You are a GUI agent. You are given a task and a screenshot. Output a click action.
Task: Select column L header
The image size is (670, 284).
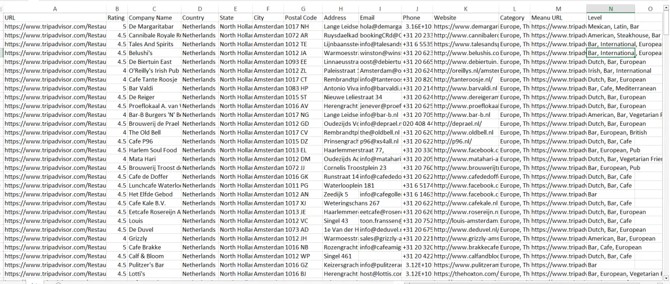tap(514, 8)
